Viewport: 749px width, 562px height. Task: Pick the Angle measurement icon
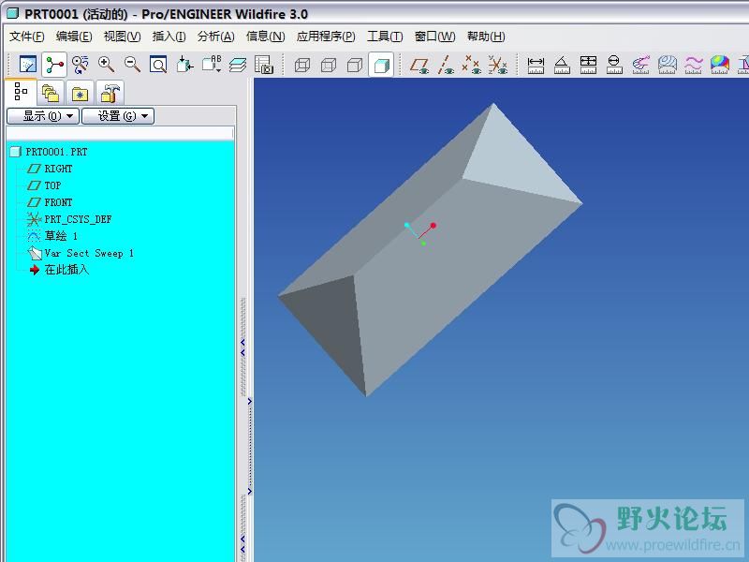562,65
